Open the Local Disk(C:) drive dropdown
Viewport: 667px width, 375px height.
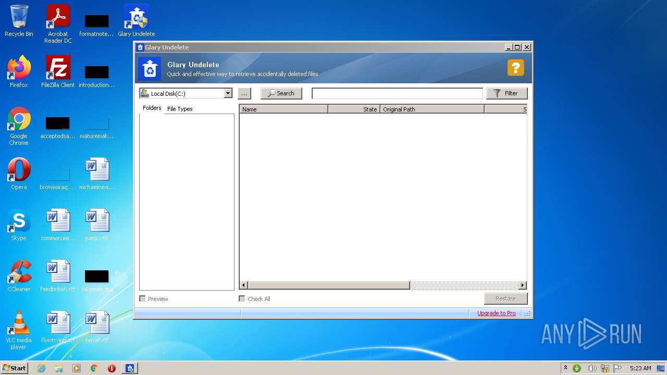click(x=228, y=93)
